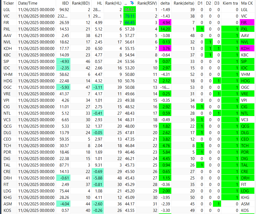Image resolution: width=256 pixels, height=214 pixels.
Task: Sort by the Ticker column header
Action: (9, 3)
